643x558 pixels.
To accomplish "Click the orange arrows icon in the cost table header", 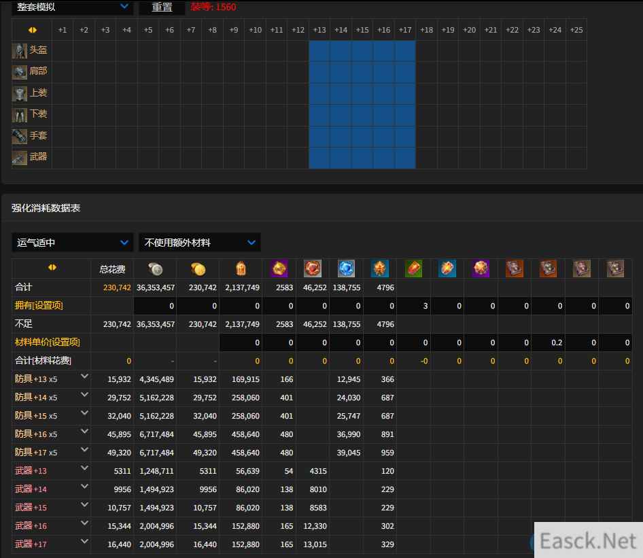I will [52, 267].
